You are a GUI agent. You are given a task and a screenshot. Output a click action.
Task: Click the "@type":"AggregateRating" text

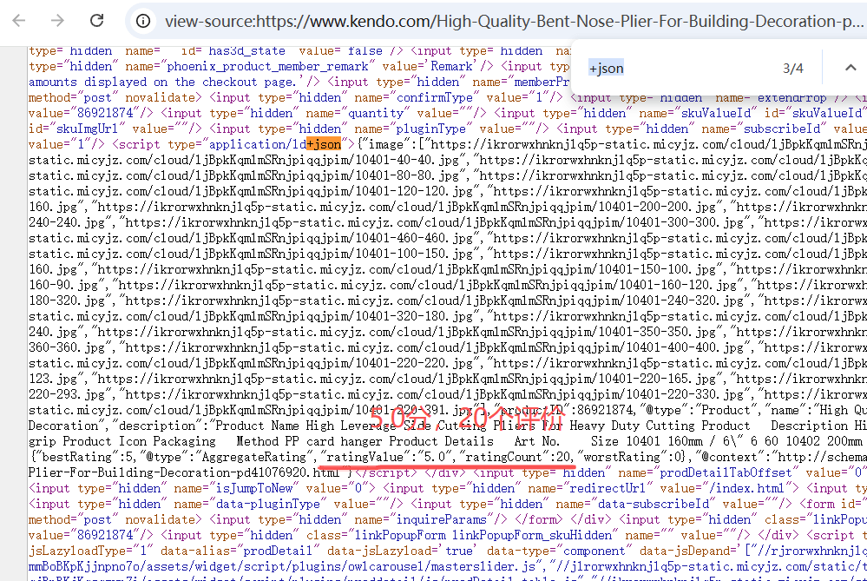226,457
